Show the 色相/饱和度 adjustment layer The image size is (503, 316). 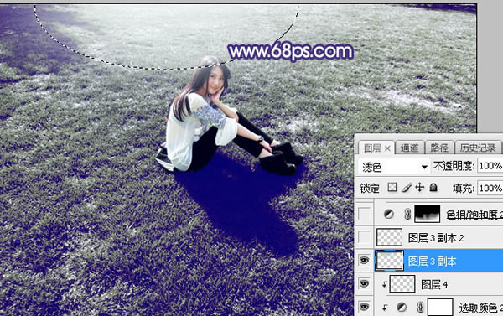[x=364, y=214]
